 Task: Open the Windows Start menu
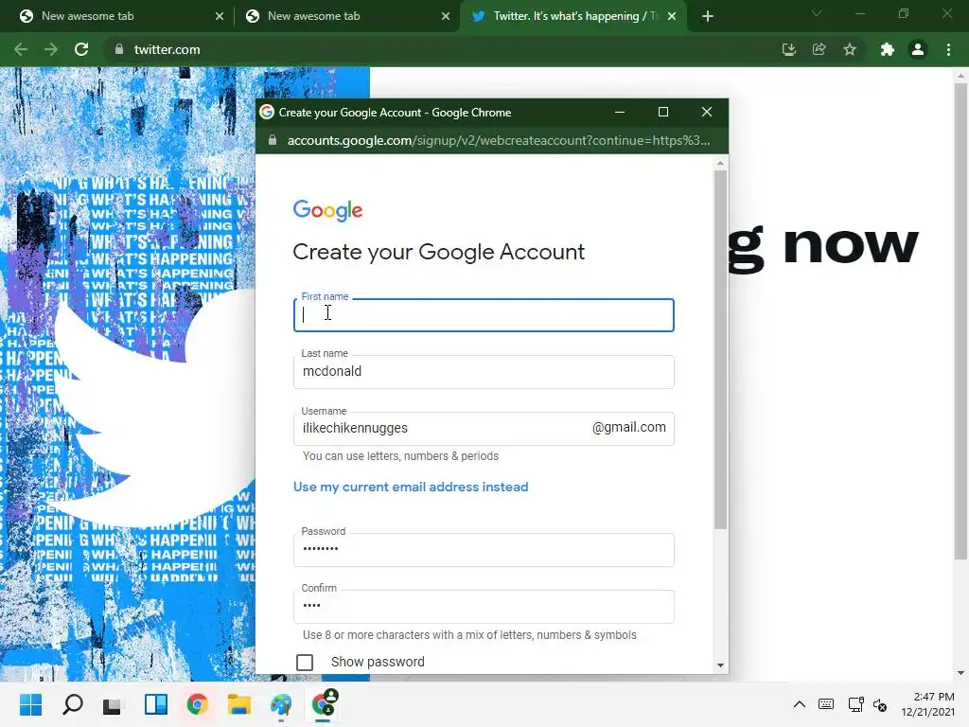(x=31, y=704)
